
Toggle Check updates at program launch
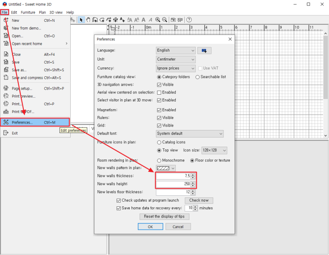[119, 200]
